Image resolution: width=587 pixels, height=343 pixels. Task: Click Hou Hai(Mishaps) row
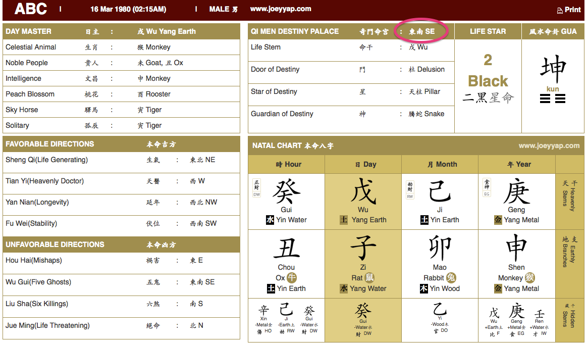121,263
